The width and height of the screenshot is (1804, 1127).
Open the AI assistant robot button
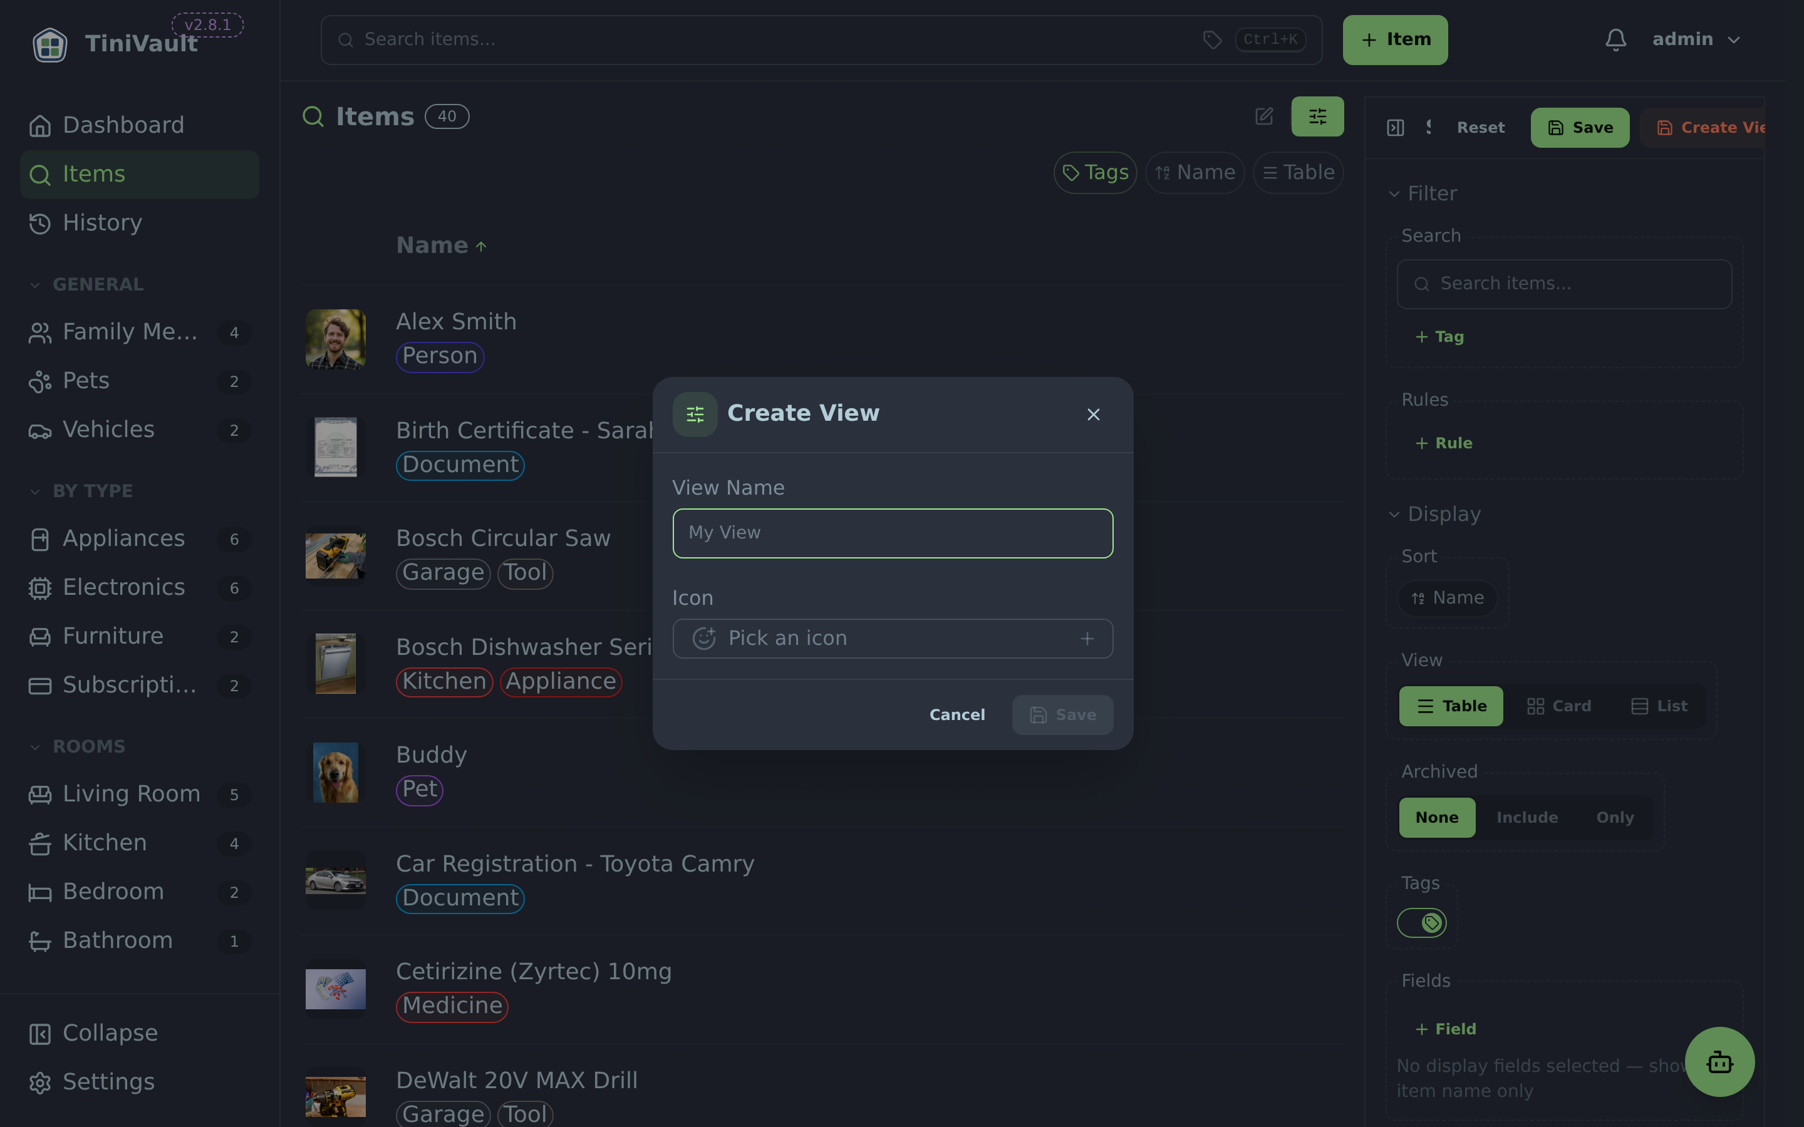coord(1719,1061)
